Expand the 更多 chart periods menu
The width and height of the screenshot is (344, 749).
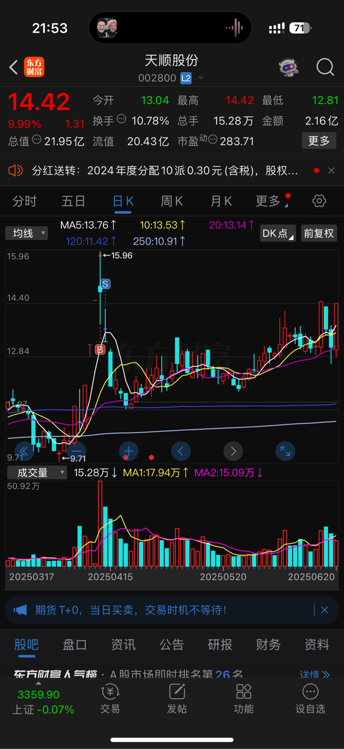(271, 201)
